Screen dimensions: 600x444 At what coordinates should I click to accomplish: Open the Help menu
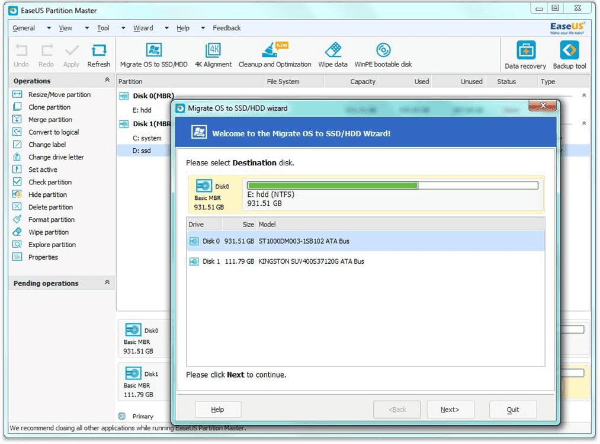[183, 28]
